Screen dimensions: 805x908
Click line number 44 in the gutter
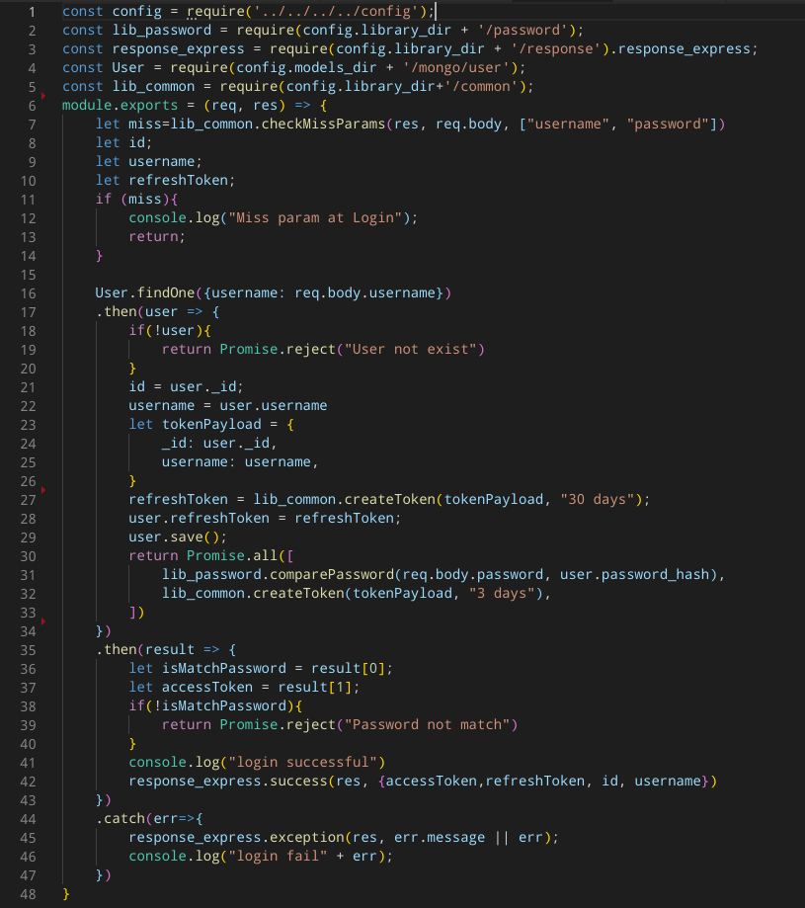[28, 819]
